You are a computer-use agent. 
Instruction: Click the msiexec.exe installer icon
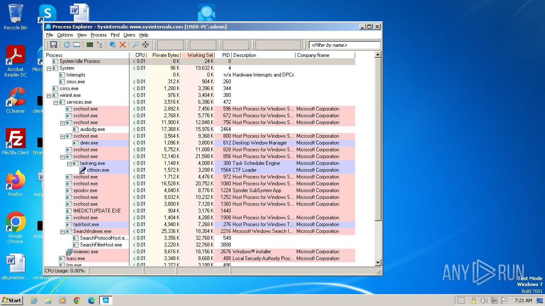pos(69,252)
